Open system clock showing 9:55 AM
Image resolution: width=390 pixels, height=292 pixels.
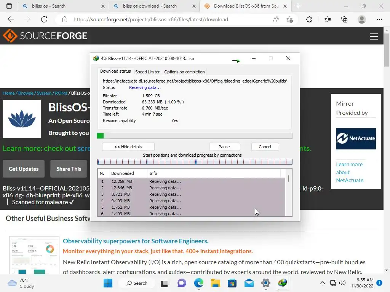pos(362,283)
